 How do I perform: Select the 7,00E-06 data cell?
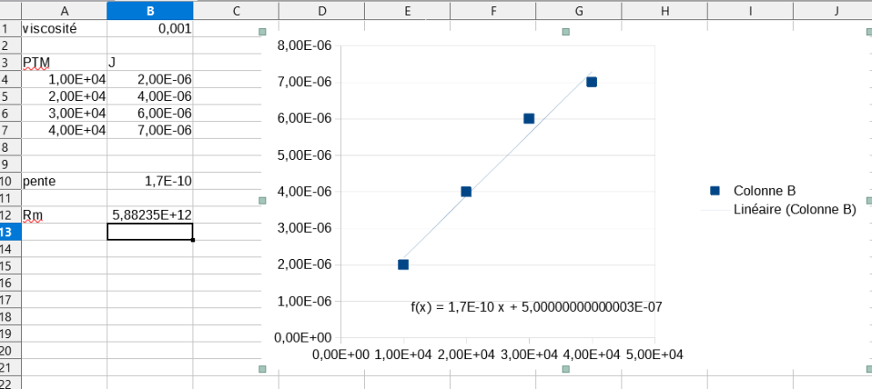tap(150, 130)
